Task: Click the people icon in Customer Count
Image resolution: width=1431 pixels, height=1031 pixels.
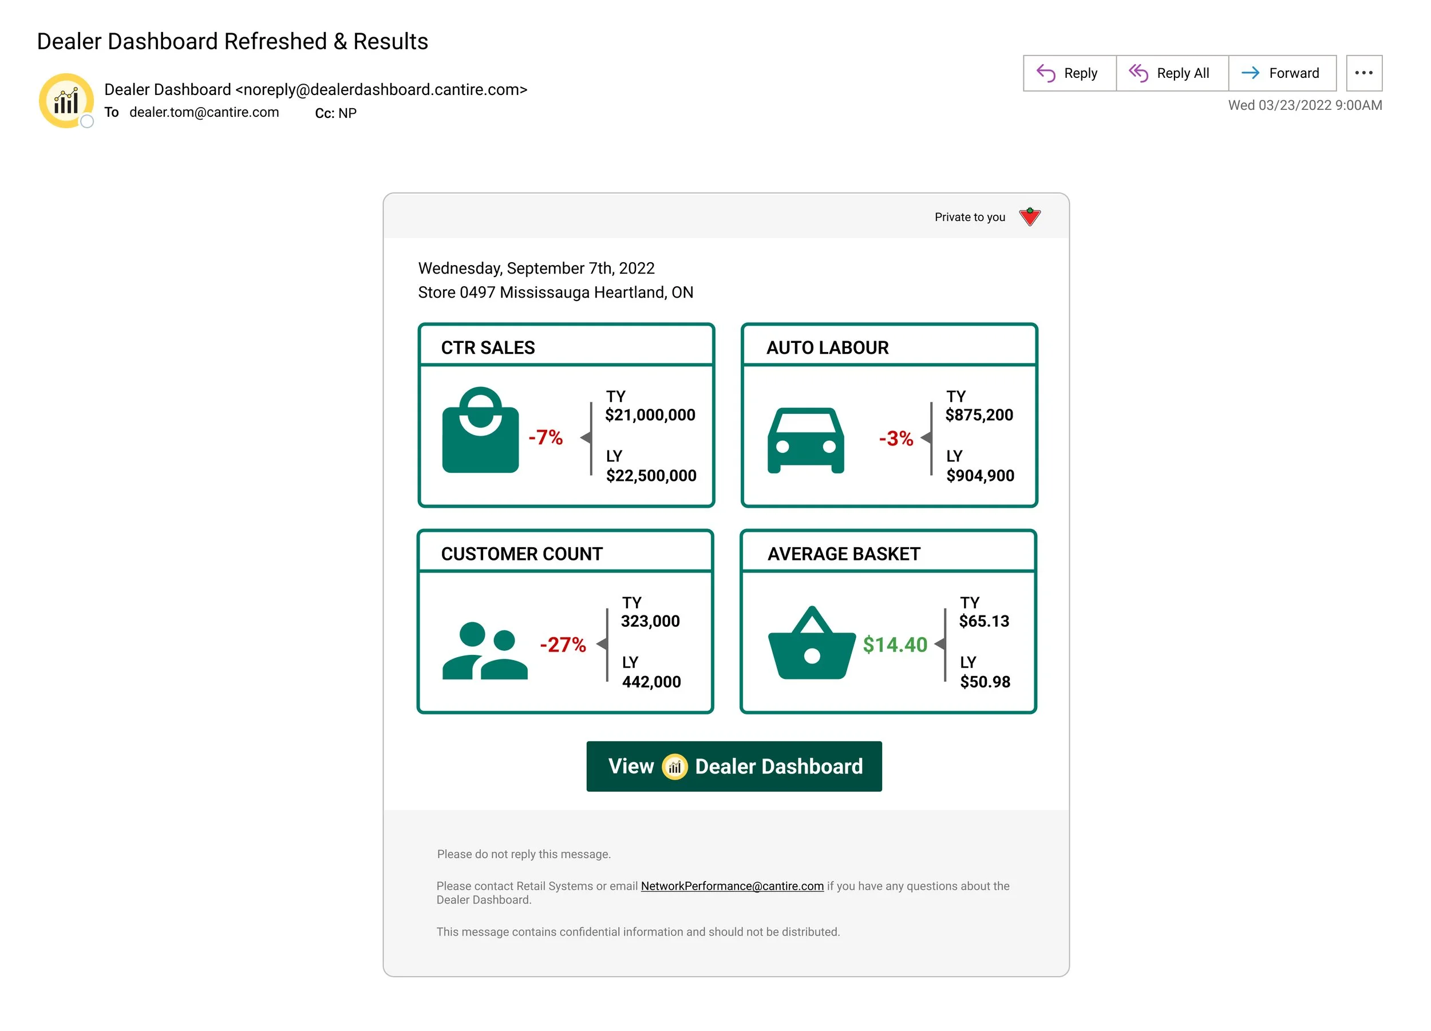Action: pyautogui.click(x=485, y=650)
